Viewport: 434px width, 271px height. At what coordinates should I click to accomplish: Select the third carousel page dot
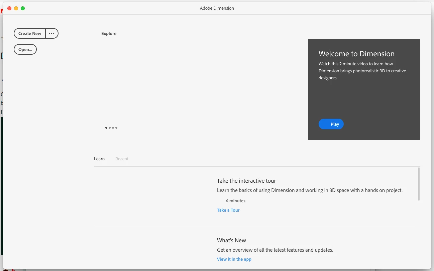(x=113, y=128)
